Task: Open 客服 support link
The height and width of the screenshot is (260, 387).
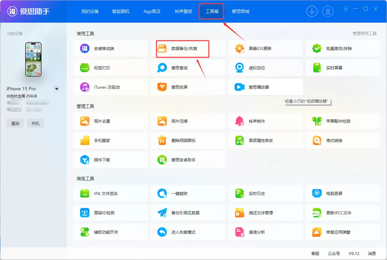Action: tap(315, 254)
